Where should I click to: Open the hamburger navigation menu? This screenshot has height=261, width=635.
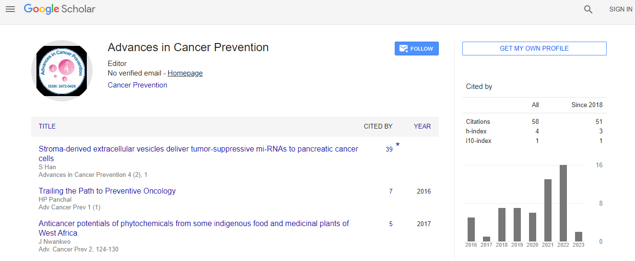coord(10,9)
